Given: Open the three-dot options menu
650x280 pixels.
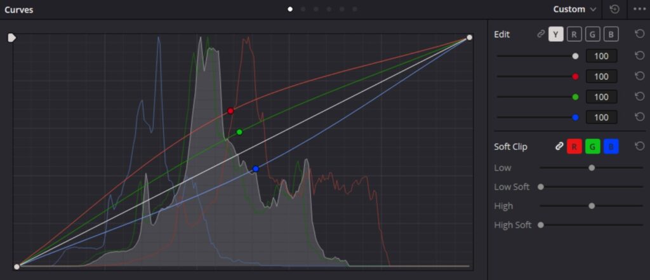Looking at the screenshot, I should (x=640, y=9).
